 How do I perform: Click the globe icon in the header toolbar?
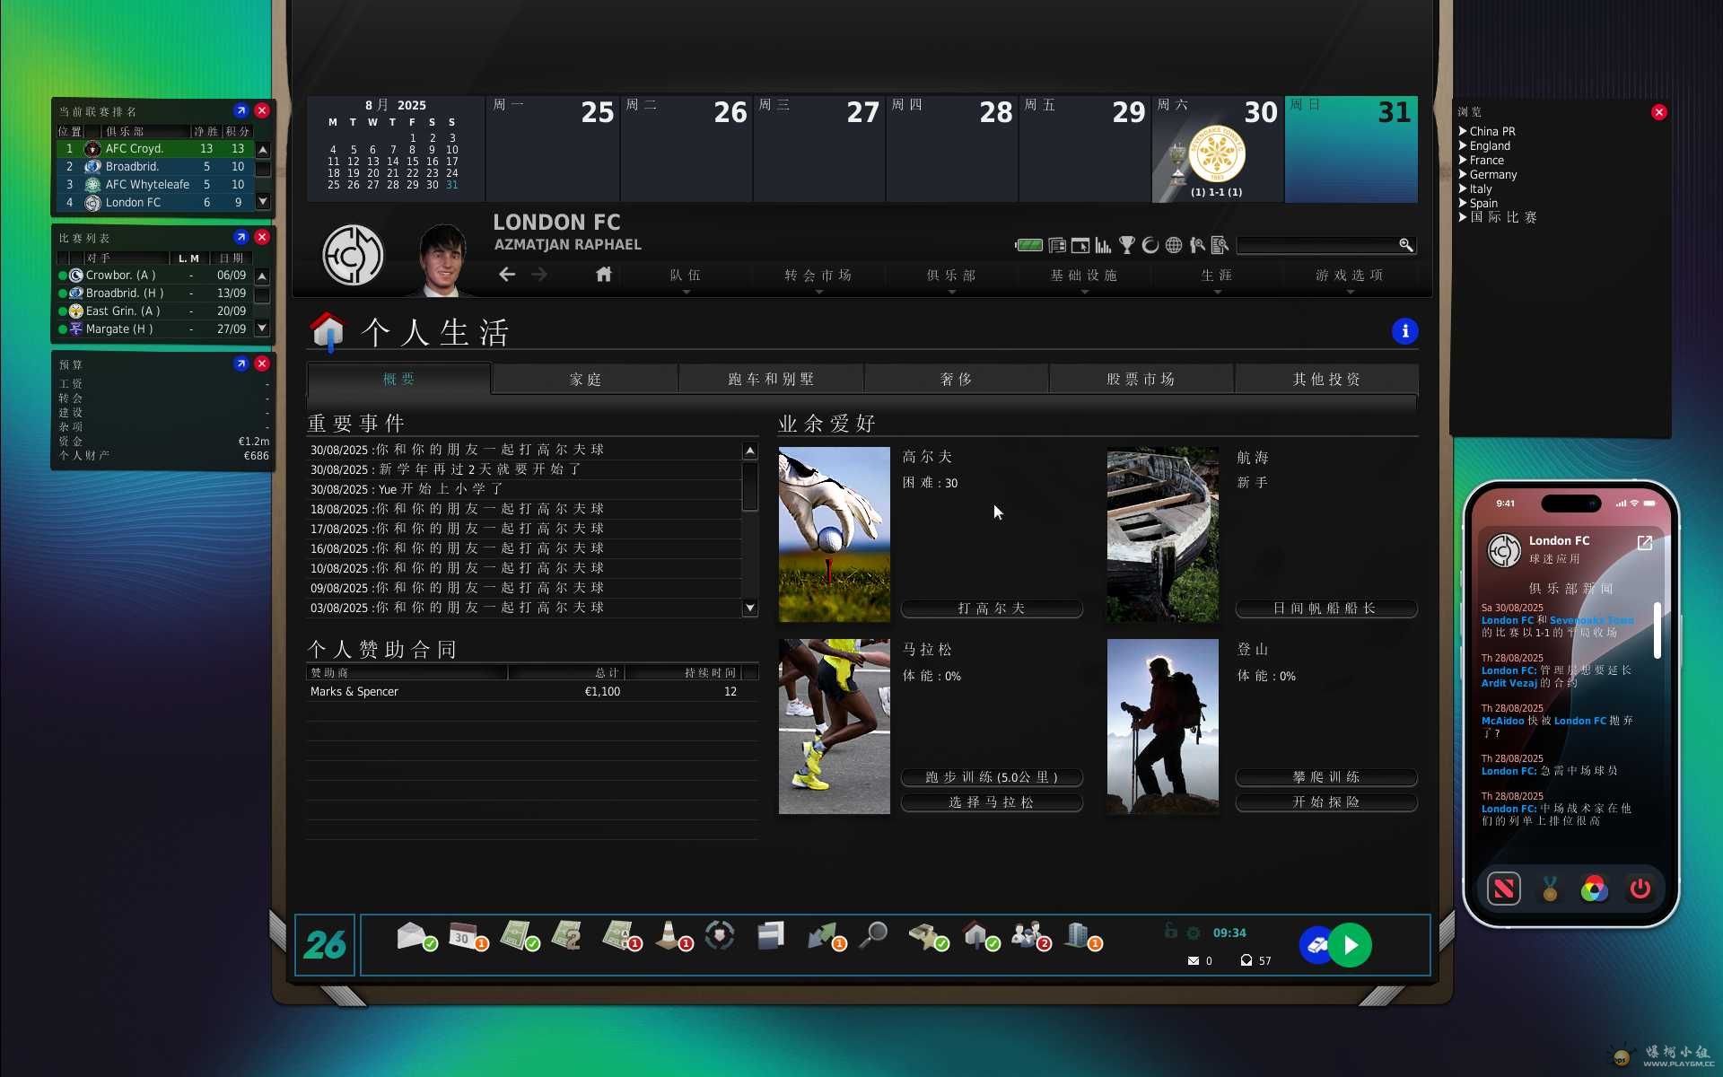tap(1174, 245)
